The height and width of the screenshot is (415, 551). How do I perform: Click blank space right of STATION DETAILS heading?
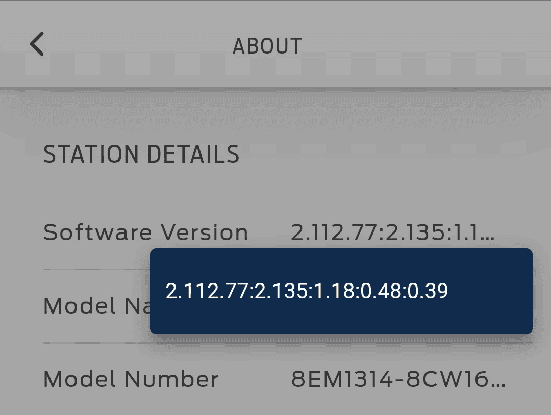point(388,154)
